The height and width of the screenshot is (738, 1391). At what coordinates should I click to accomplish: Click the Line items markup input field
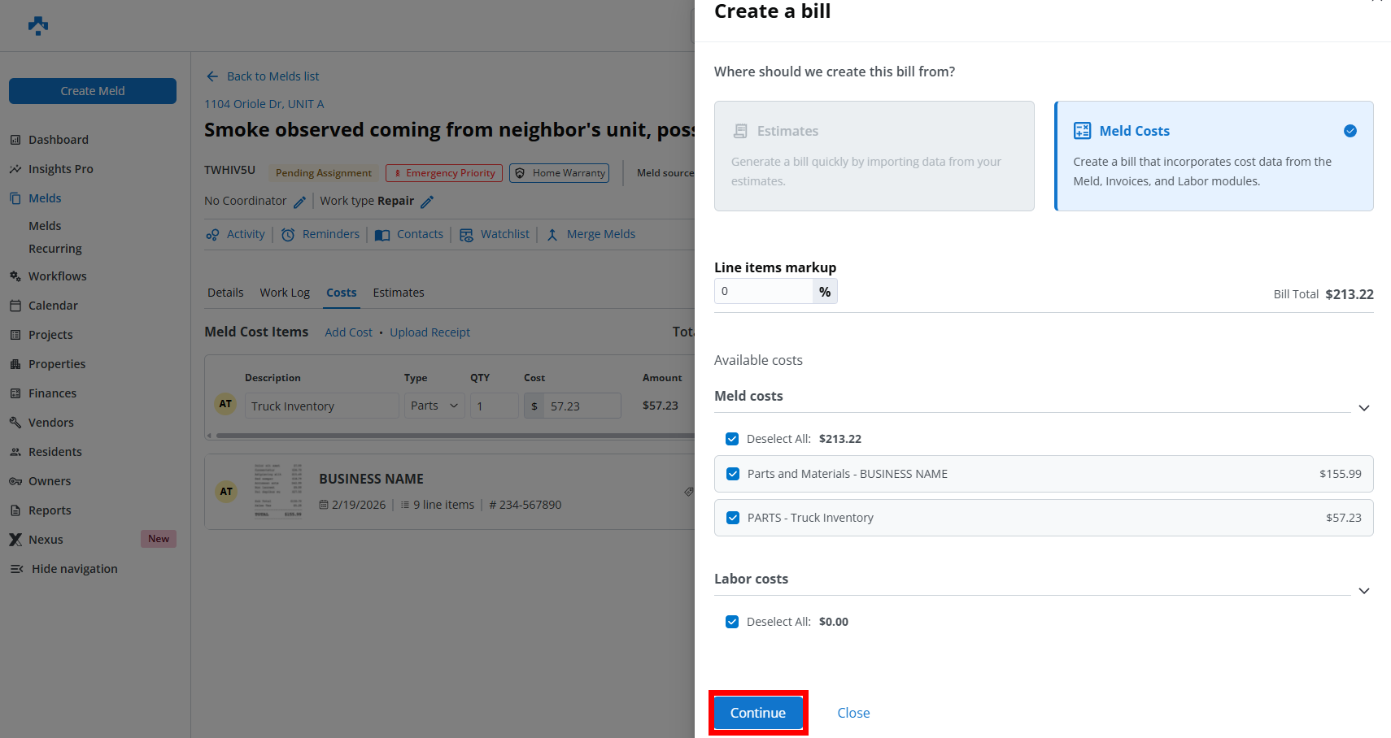[763, 291]
